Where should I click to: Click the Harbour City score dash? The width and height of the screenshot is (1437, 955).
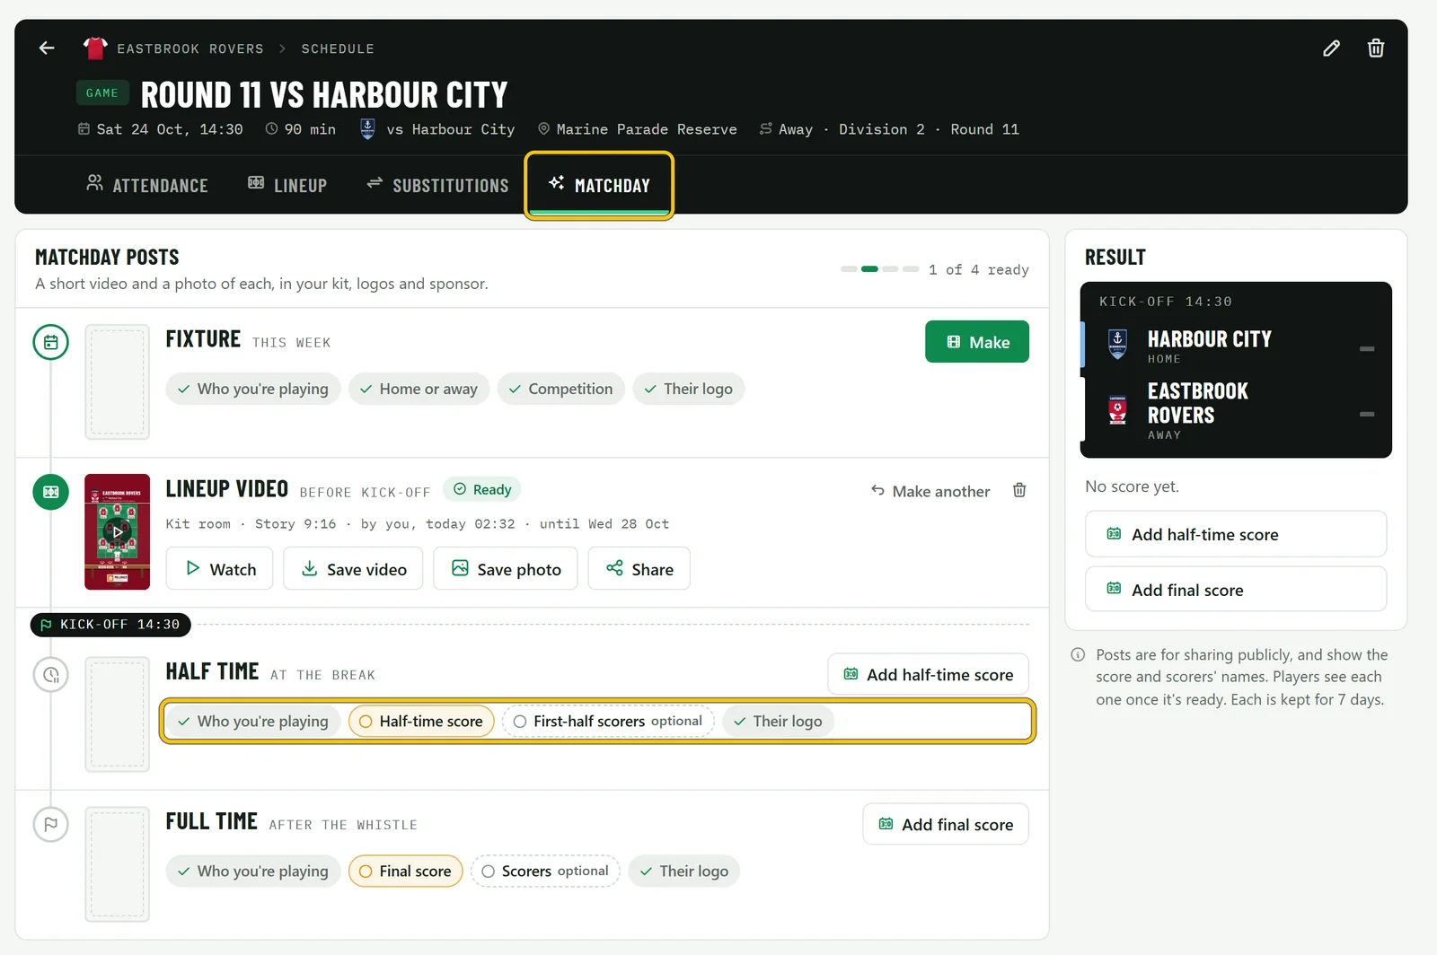(x=1367, y=348)
